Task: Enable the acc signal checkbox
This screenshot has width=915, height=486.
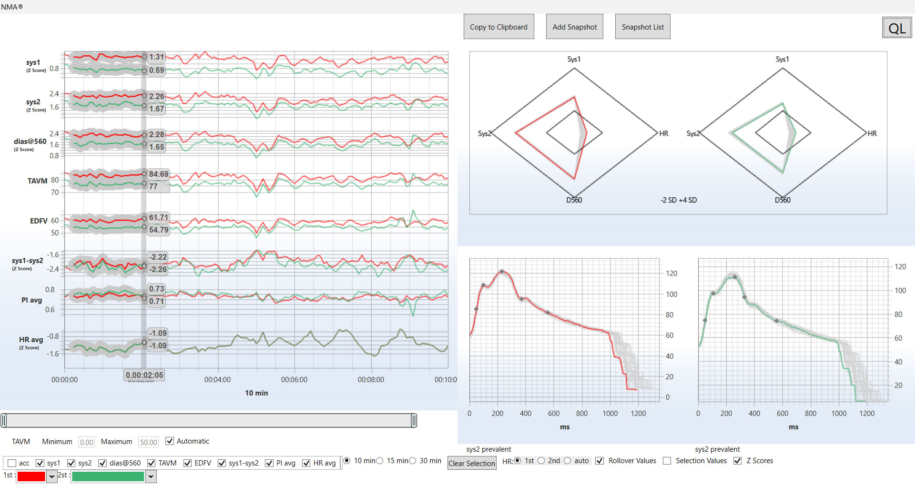Action: click(12, 463)
